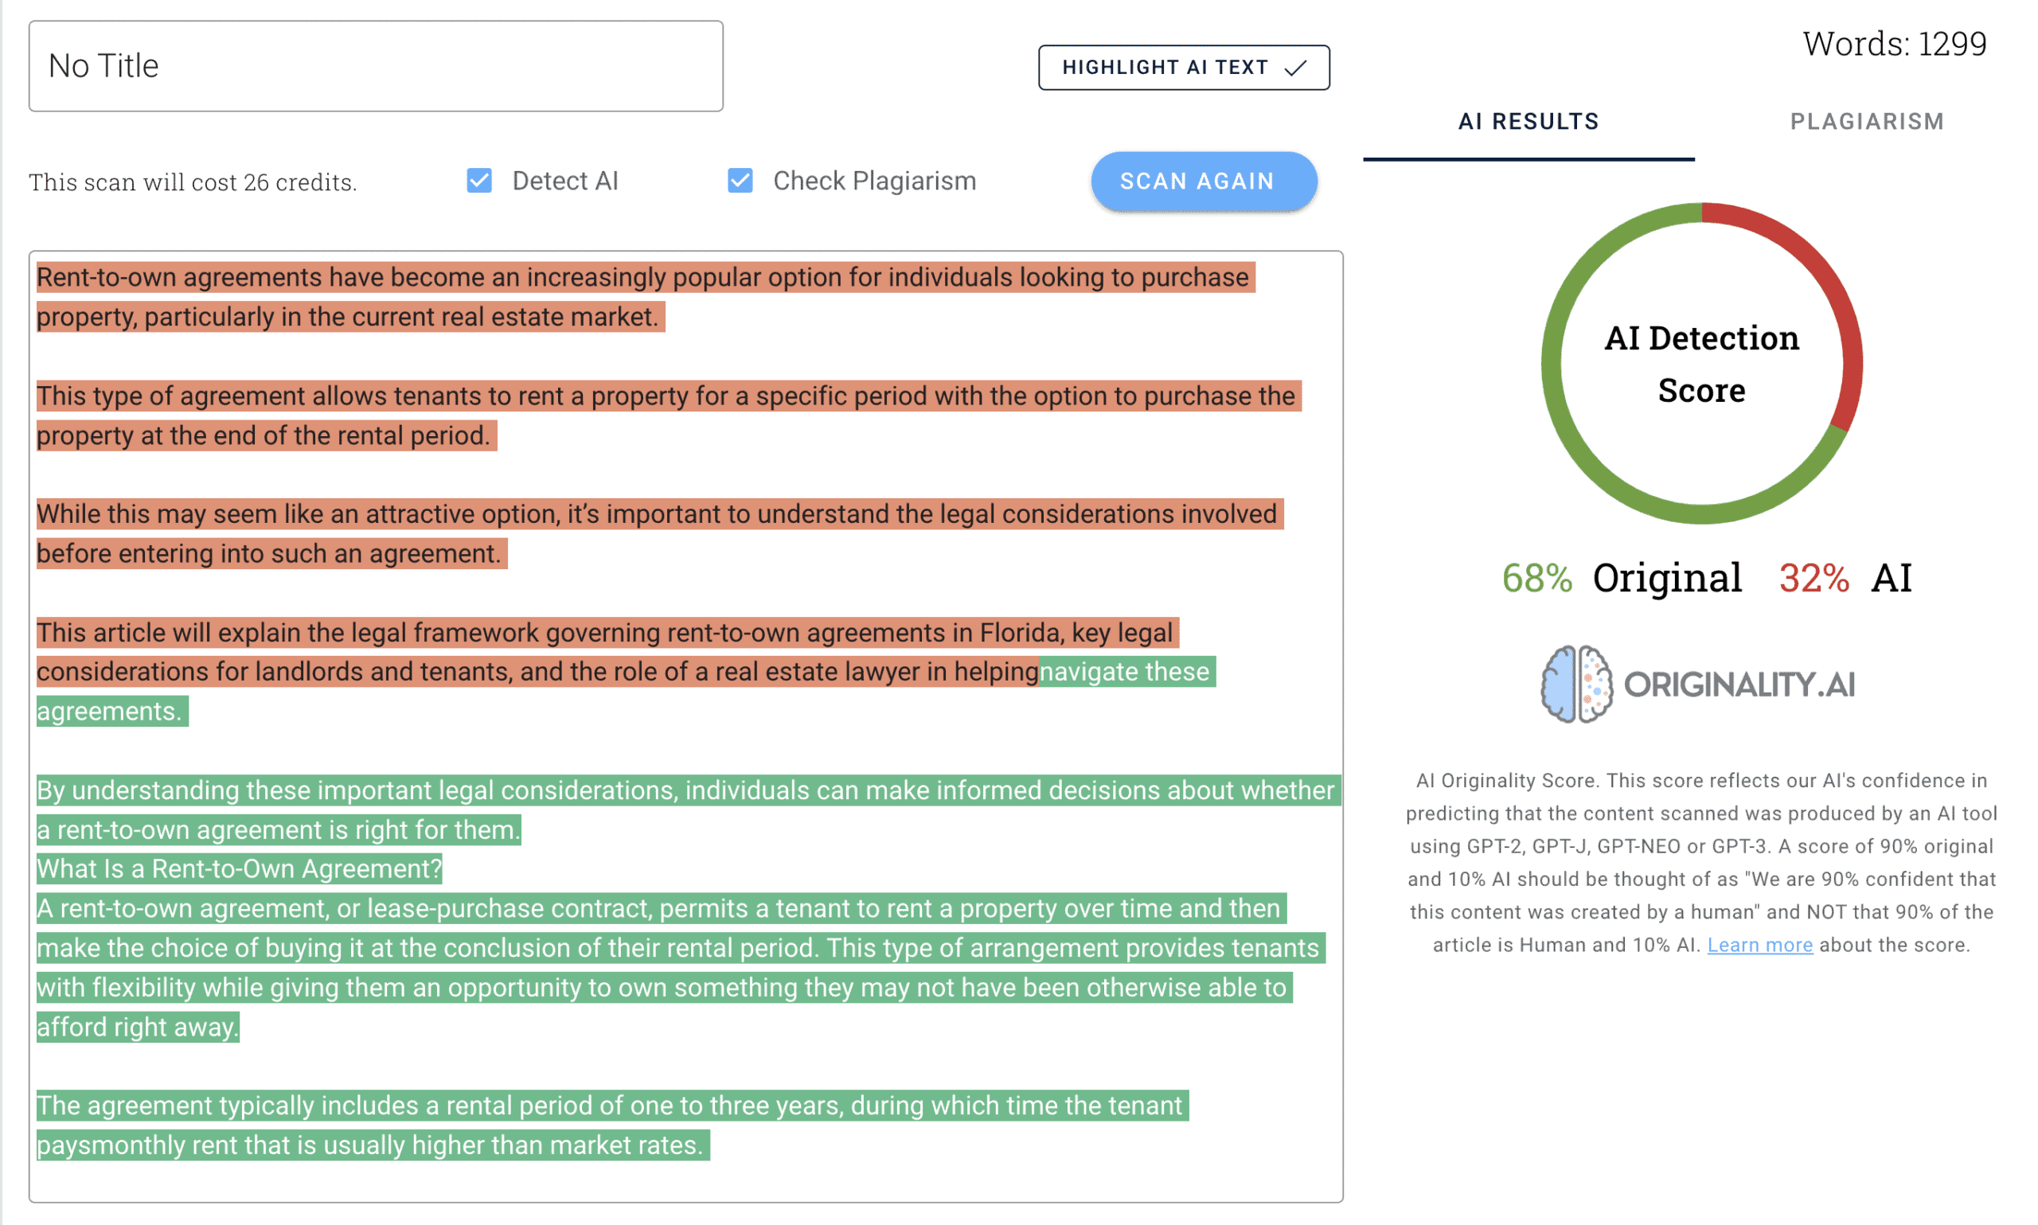The image size is (2038, 1225).
Task: Open the Learn more link
Action: (1759, 945)
